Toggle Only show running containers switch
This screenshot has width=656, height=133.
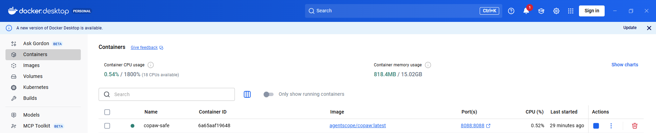pyautogui.click(x=268, y=94)
